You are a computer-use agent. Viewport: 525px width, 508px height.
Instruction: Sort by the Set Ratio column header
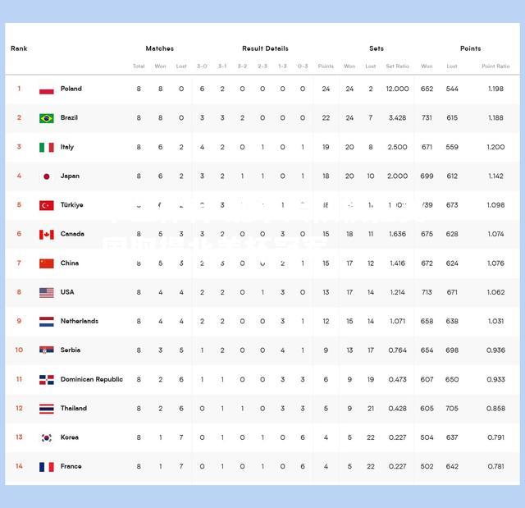397,66
